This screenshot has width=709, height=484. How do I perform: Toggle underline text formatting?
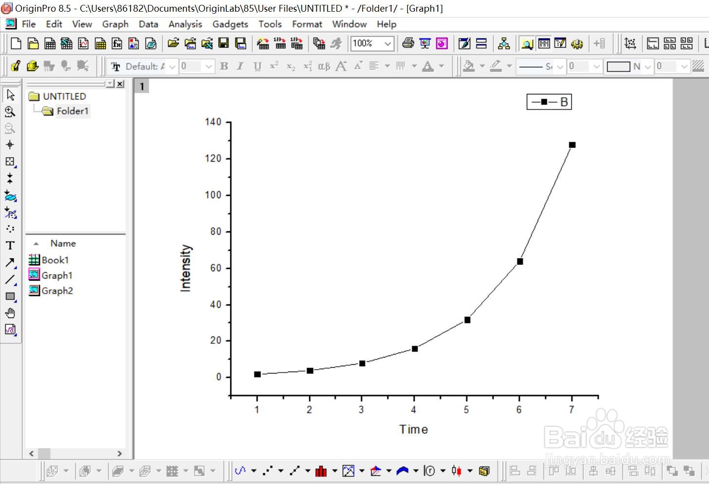257,66
